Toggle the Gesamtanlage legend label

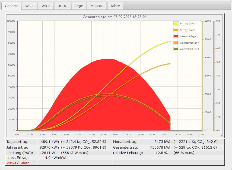point(188,36)
